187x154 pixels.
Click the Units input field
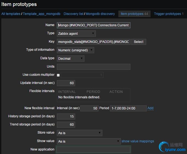94,67
